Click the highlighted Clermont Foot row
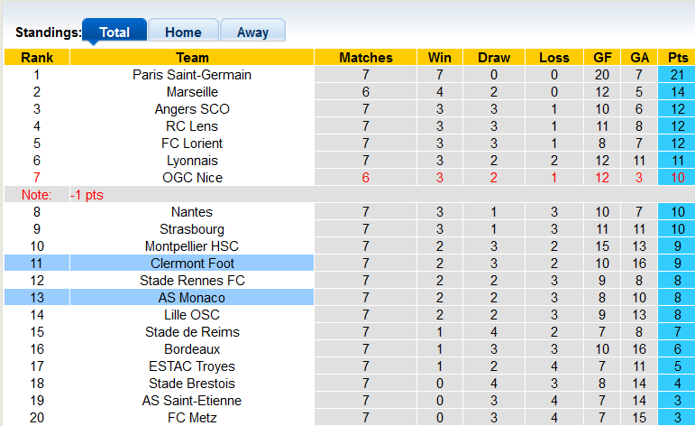 click(192, 264)
